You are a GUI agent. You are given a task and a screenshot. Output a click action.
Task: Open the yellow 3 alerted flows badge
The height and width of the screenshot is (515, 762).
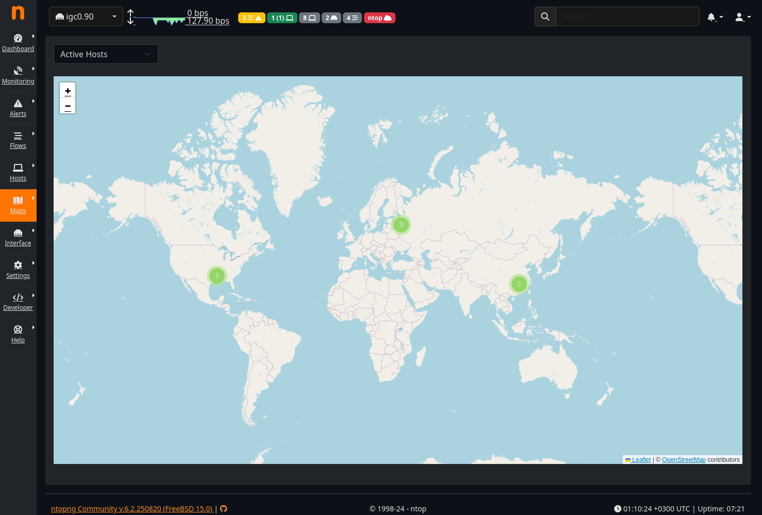point(252,18)
